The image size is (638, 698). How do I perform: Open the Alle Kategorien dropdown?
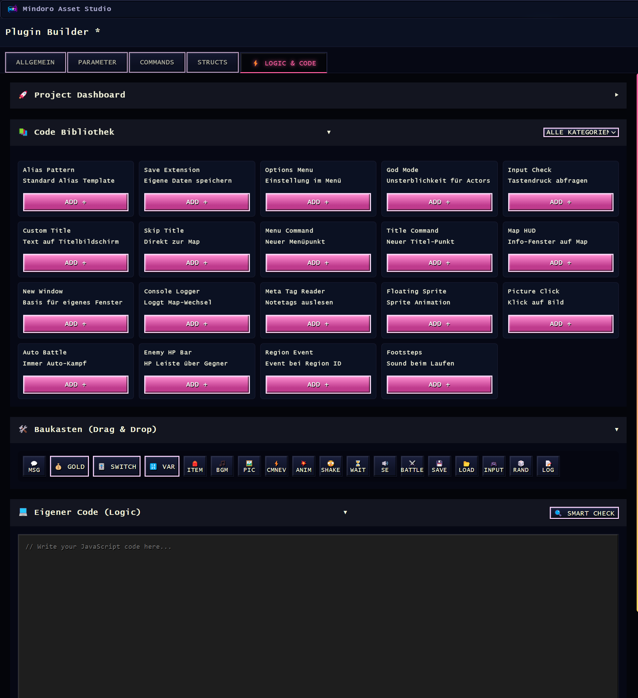[x=581, y=132]
